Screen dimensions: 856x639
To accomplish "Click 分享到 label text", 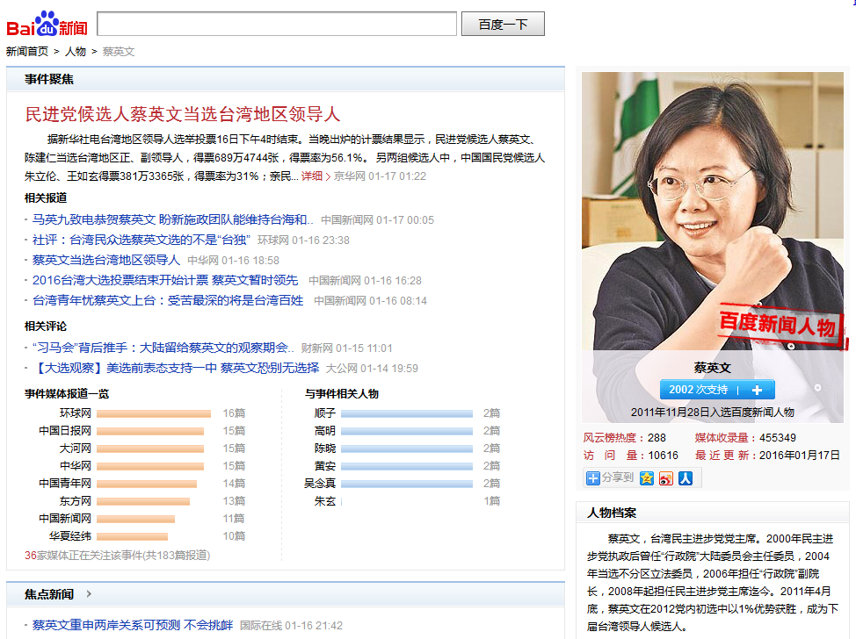I will pos(618,477).
